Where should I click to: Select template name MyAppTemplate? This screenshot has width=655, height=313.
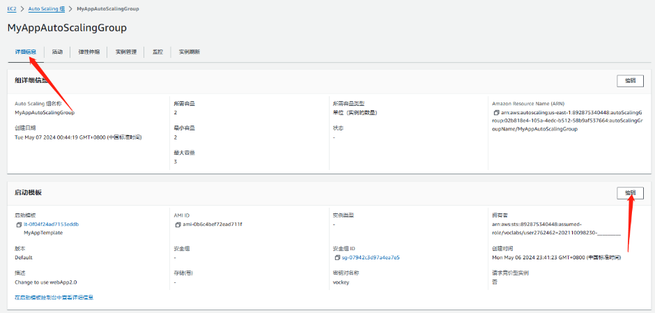[43, 233]
